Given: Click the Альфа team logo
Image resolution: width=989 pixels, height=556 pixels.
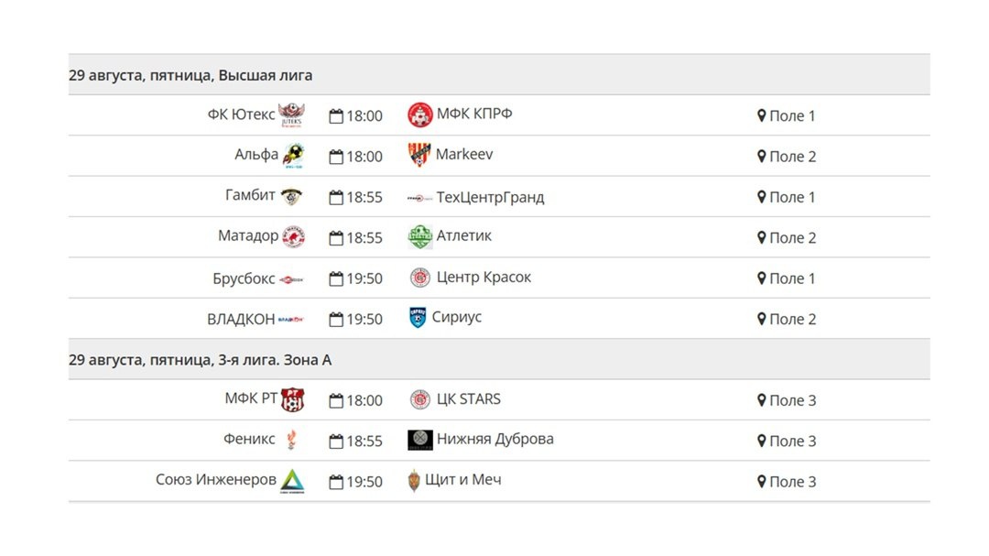Looking at the screenshot, I should point(293,155).
